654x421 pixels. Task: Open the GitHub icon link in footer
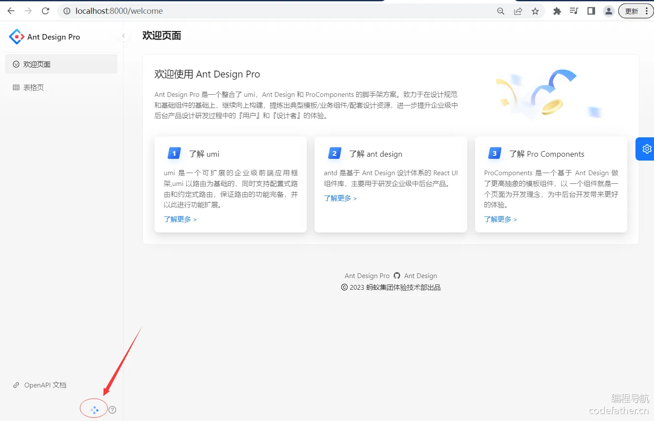397,276
